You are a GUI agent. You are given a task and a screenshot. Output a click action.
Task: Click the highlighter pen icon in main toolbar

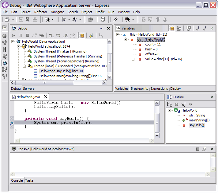(115, 19)
